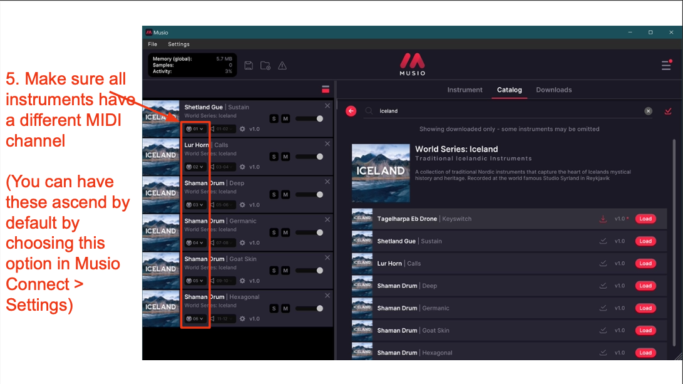Open audio output 05-06 dropdown for Shaman Drum Deep
Image resolution: width=683 pixels, height=384 pixels.
click(x=223, y=205)
